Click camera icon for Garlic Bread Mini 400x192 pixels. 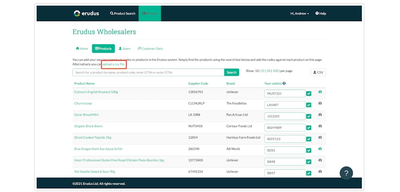320,114
